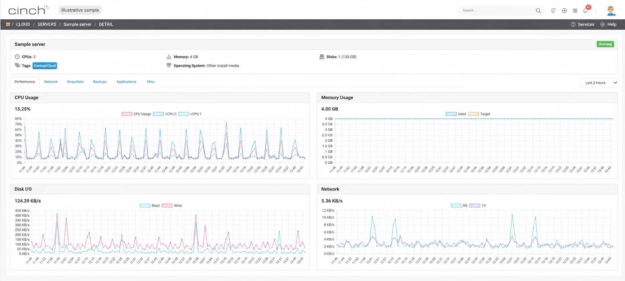625x281 pixels.
Task: Click the Help lifebuoy icon
Action: pos(603,24)
